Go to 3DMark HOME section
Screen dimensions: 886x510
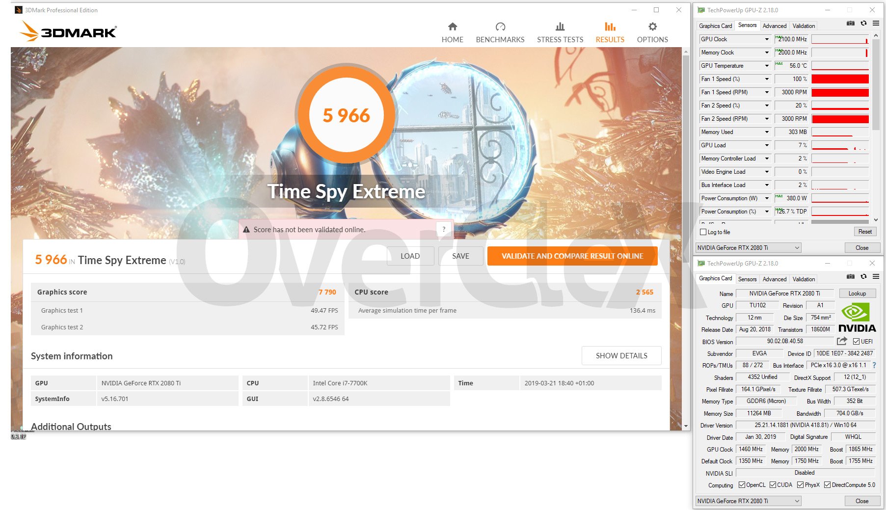click(452, 32)
